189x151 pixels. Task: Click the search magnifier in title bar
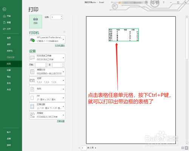[x=146, y=2]
